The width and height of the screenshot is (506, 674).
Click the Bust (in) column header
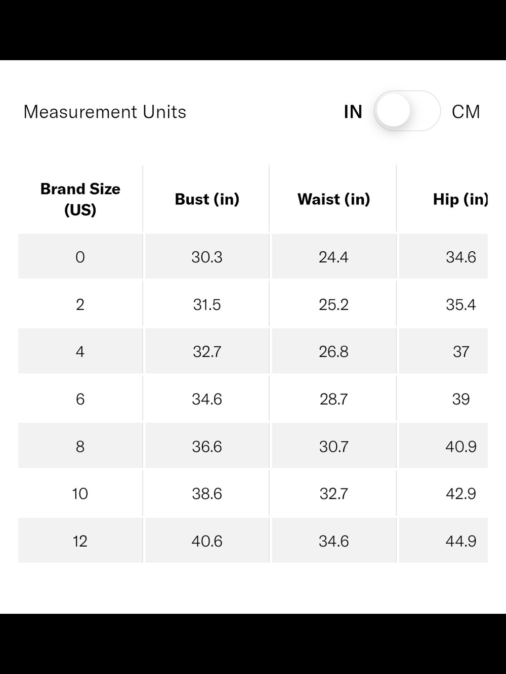(x=207, y=199)
